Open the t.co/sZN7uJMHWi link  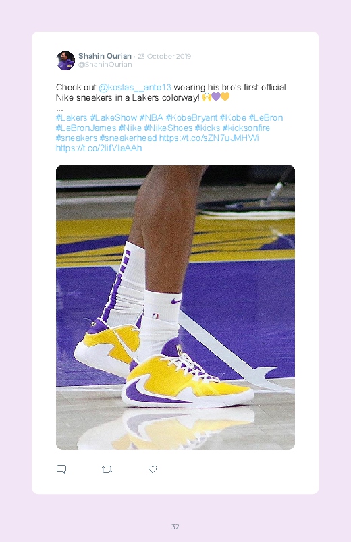point(209,138)
